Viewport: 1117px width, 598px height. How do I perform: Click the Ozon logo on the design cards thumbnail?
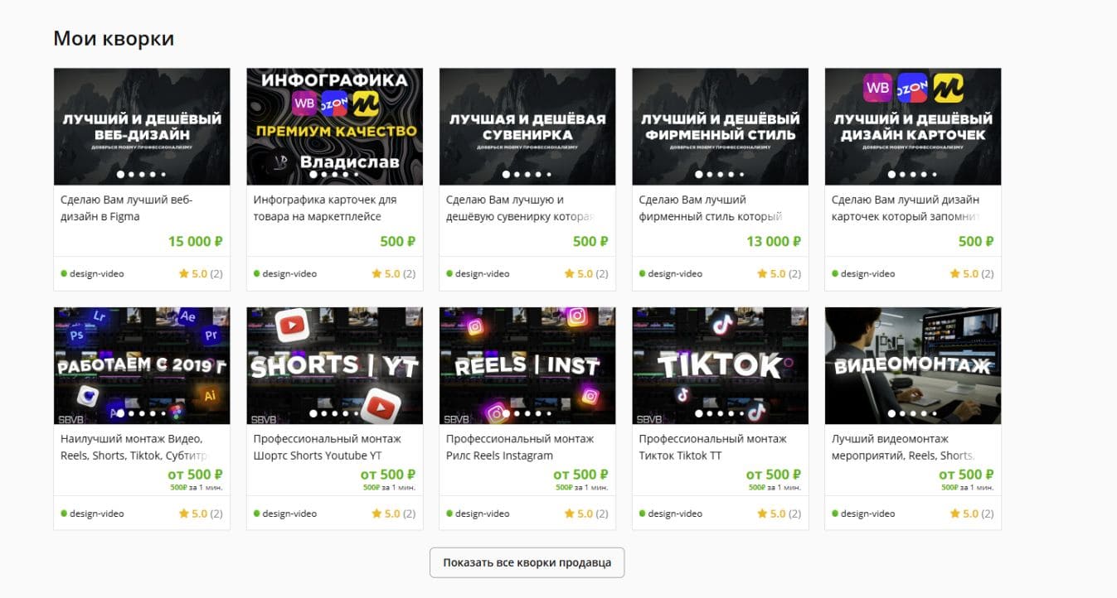tap(912, 88)
